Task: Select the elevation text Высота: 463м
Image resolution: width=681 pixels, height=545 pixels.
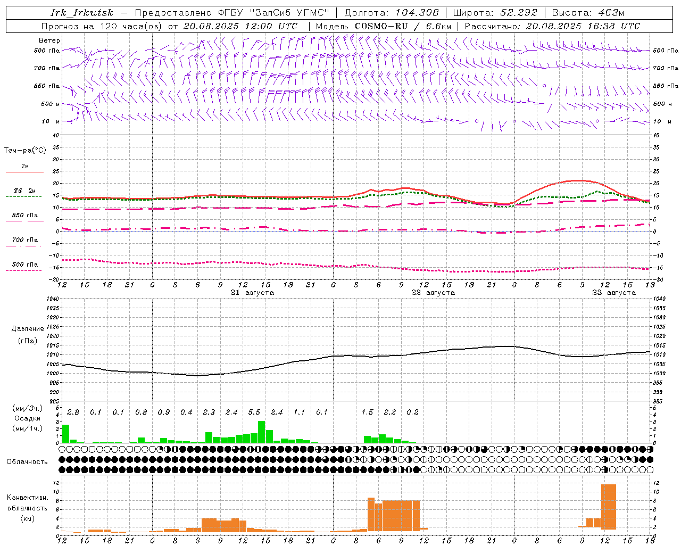Action: coord(588,13)
